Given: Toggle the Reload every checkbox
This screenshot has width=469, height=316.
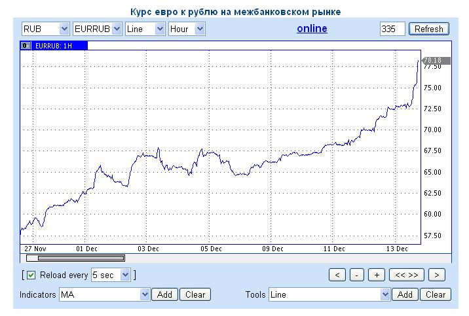Looking at the screenshot, I should click(x=31, y=275).
